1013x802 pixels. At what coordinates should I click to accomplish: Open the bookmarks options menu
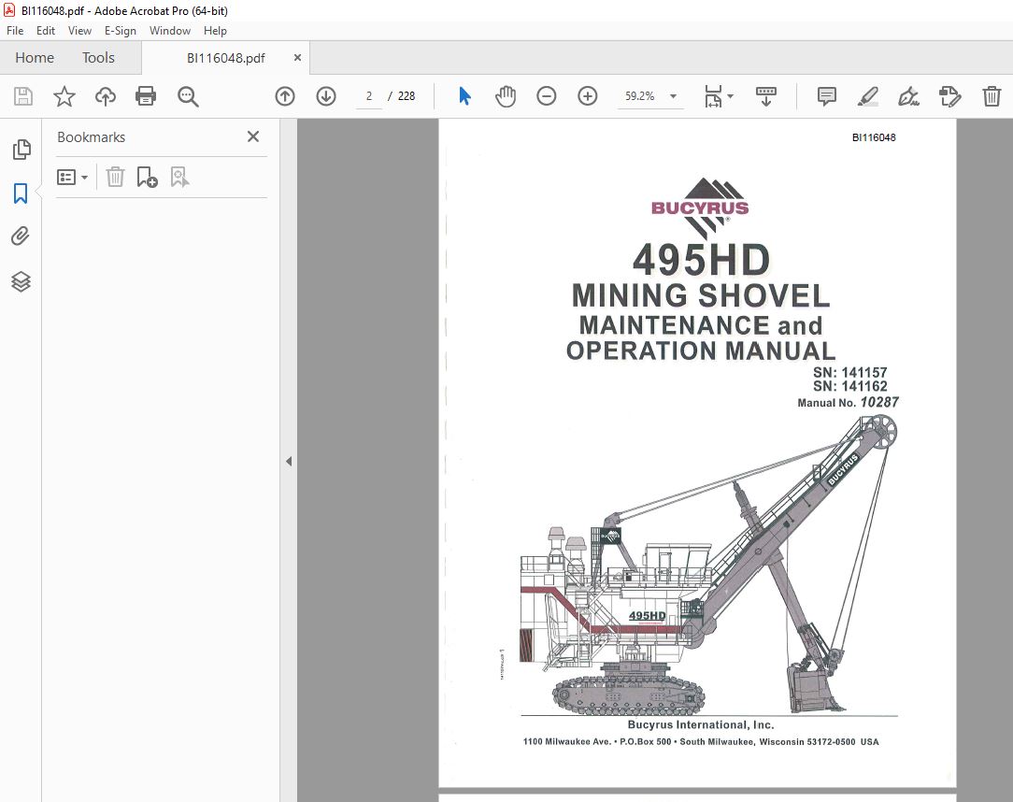[72, 177]
